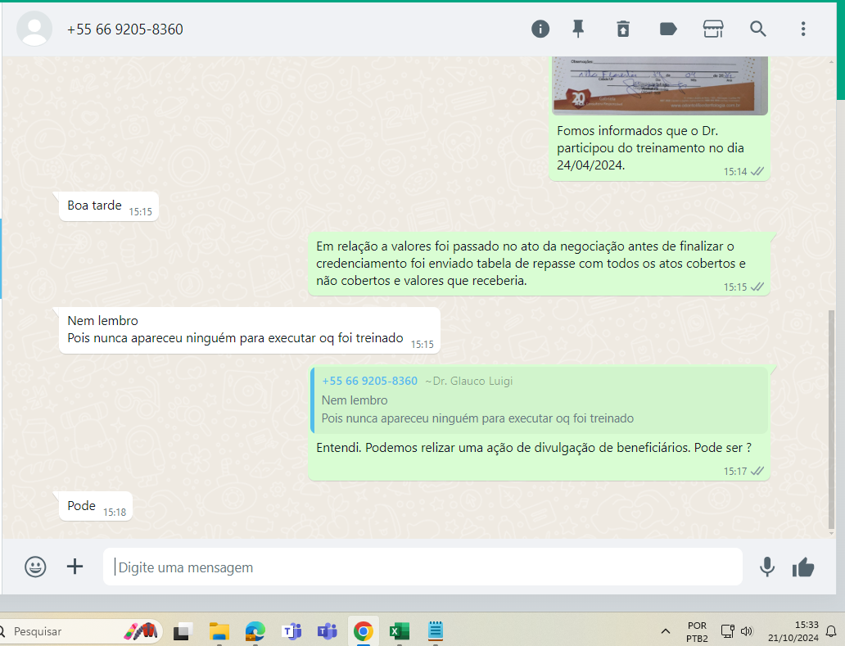
Task: Click the phone number +55 66 9205-8360 header
Action: pos(125,29)
